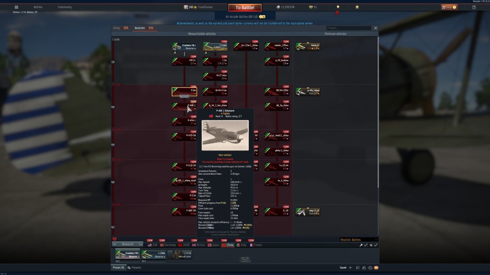
Task: Open the Presets list
Action: (136, 268)
